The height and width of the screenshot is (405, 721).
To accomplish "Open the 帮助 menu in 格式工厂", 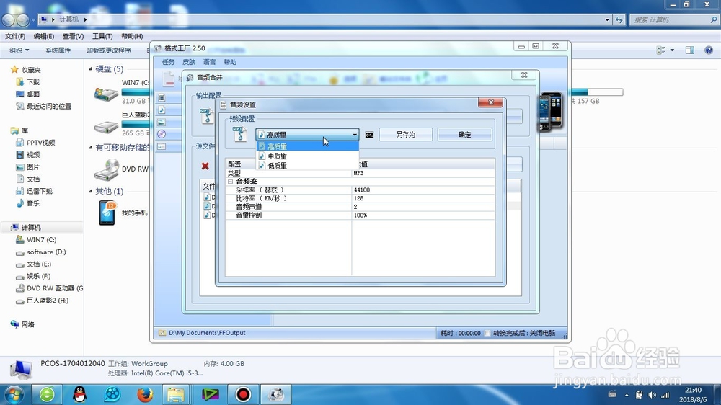I will coord(230,62).
